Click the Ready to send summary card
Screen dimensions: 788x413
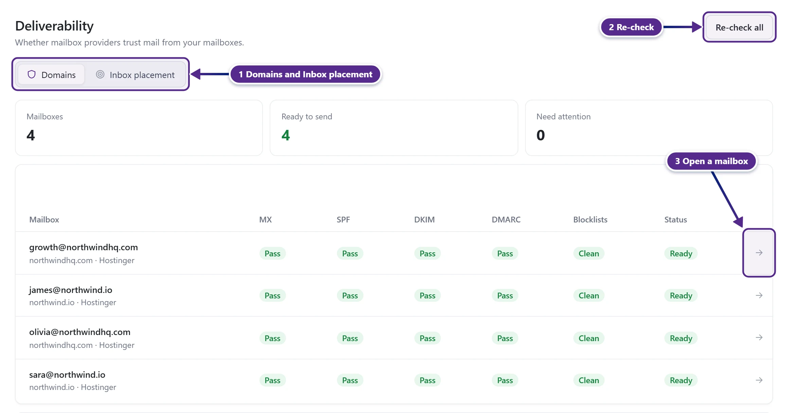pyautogui.click(x=394, y=128)
